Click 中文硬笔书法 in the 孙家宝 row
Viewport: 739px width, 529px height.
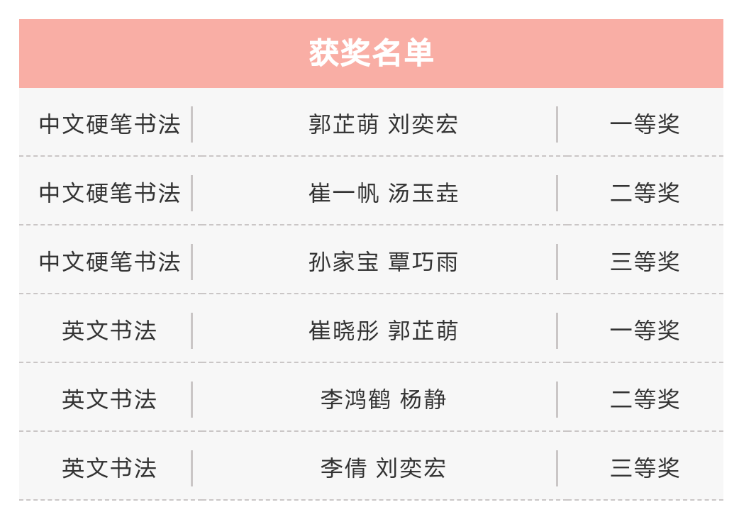(x=109, y=262)
